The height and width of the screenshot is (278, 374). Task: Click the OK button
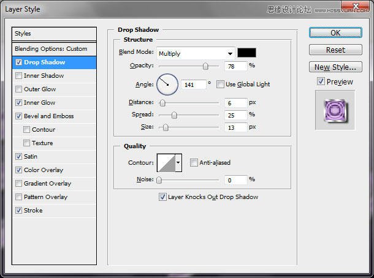(335, 33)
